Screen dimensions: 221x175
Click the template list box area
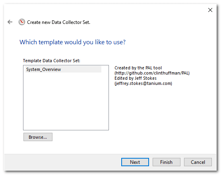point(66,98)
